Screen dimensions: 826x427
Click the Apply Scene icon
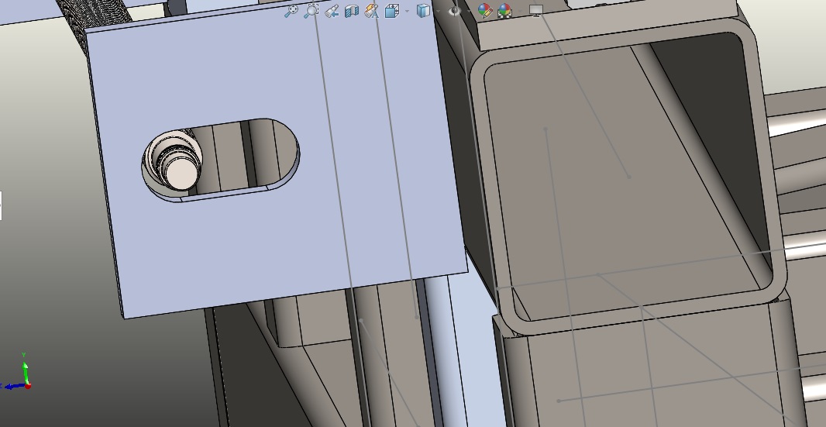click(x=505, y=11)
